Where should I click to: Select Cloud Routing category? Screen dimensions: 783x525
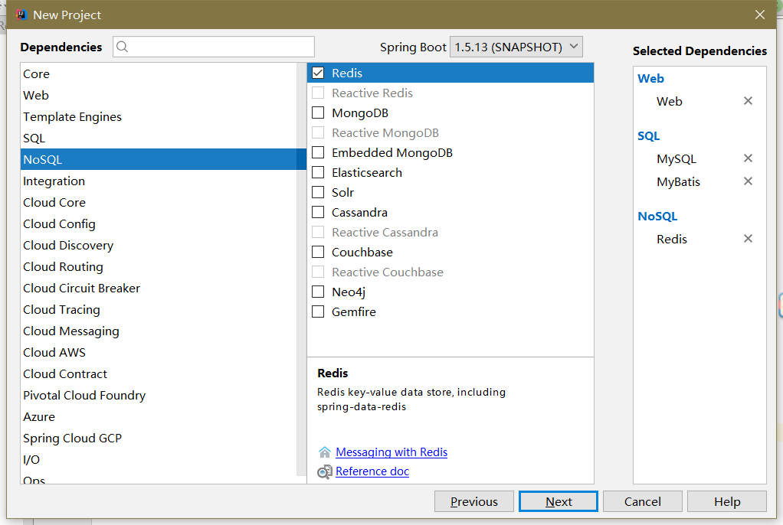(x=159, y=267)
